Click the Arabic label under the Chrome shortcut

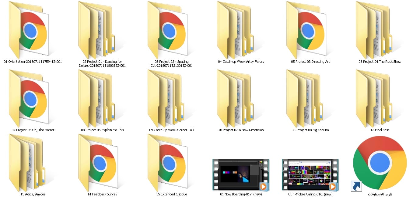(380, 194)
